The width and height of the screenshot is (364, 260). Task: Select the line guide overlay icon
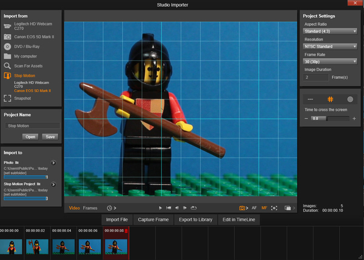[310, 99]
